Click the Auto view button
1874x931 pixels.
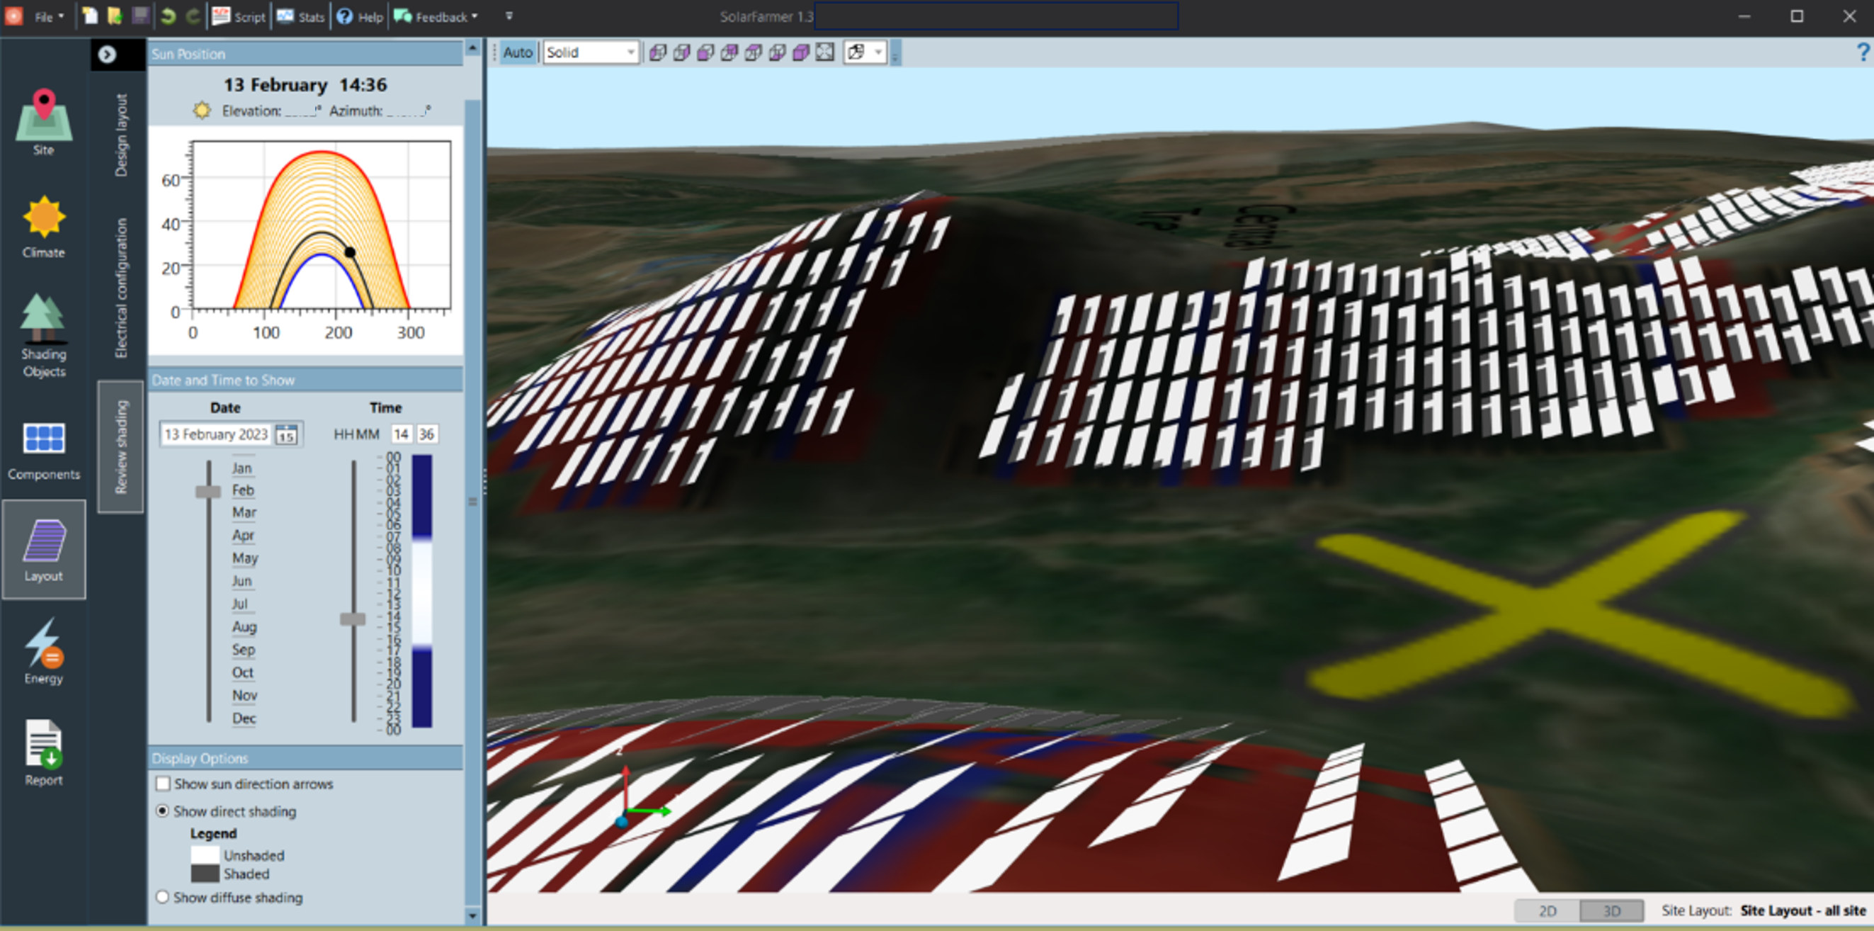517,52
